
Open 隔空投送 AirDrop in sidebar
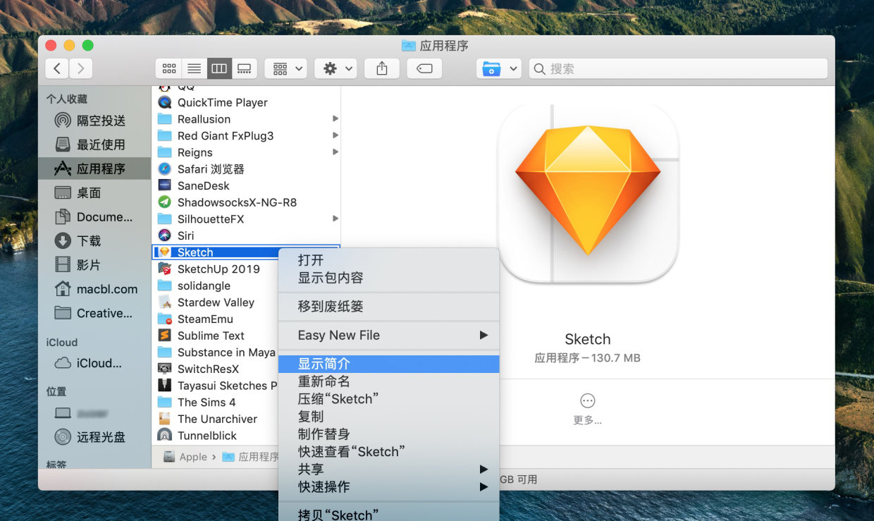pos(100,121)
